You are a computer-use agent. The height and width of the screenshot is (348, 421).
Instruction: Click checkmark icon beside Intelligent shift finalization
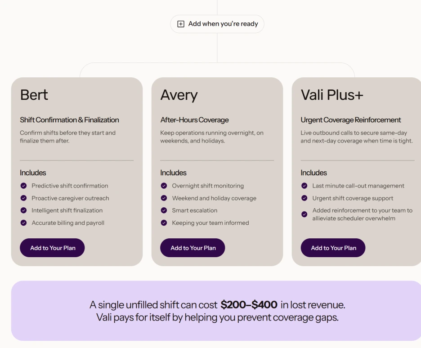point(24,210)
